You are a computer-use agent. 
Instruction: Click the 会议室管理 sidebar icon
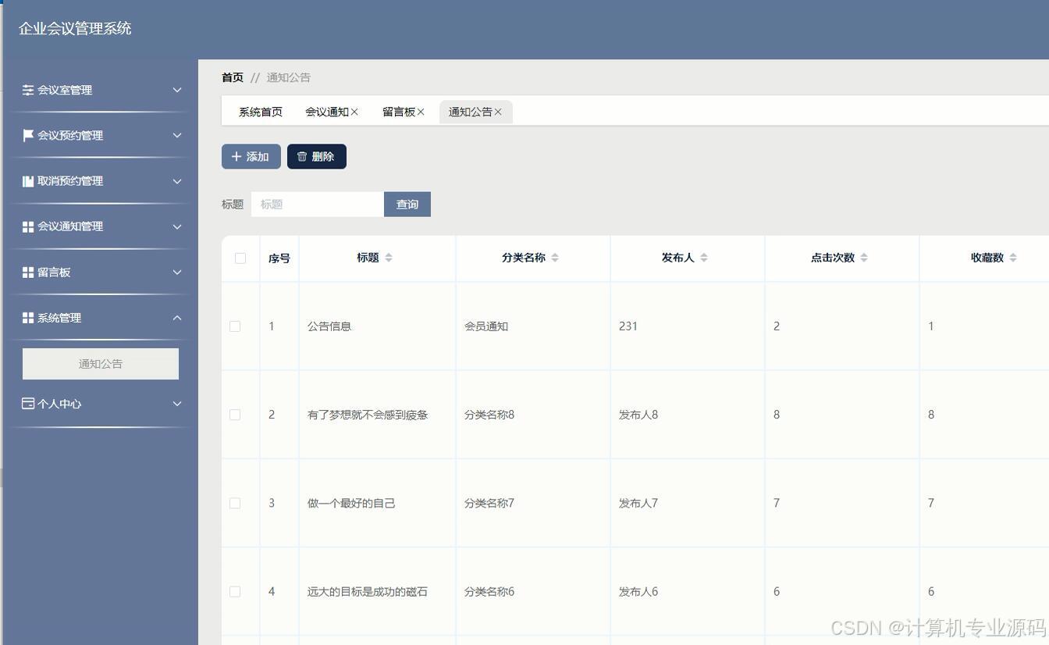[27, 90]
